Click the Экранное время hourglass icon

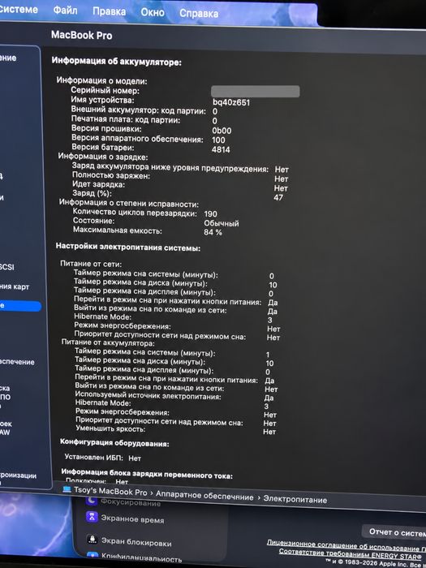pyautogui.click(x=92, y=517)
